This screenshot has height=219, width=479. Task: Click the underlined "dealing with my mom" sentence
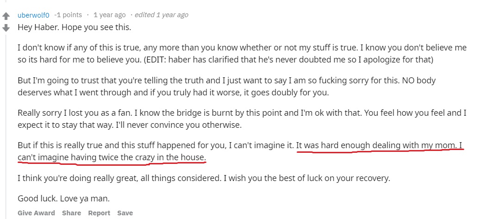[379, 145]
